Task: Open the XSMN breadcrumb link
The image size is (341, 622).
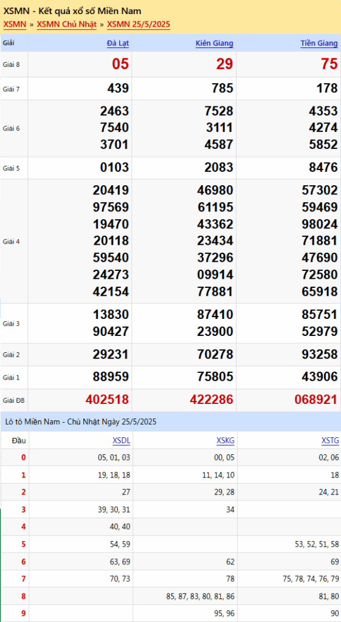Action: (x=15, y=24)
